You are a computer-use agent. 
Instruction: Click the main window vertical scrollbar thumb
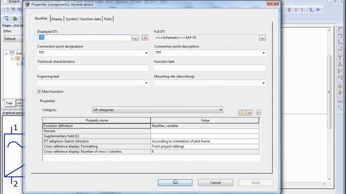329,92
